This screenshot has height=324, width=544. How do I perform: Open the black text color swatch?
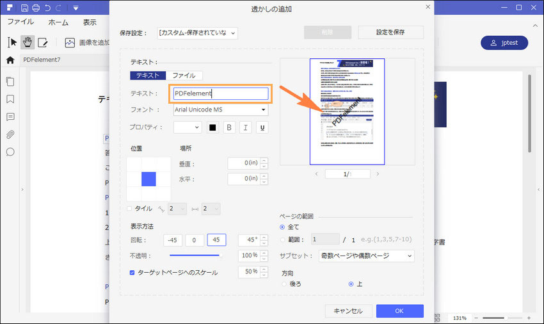click(212, 128)
